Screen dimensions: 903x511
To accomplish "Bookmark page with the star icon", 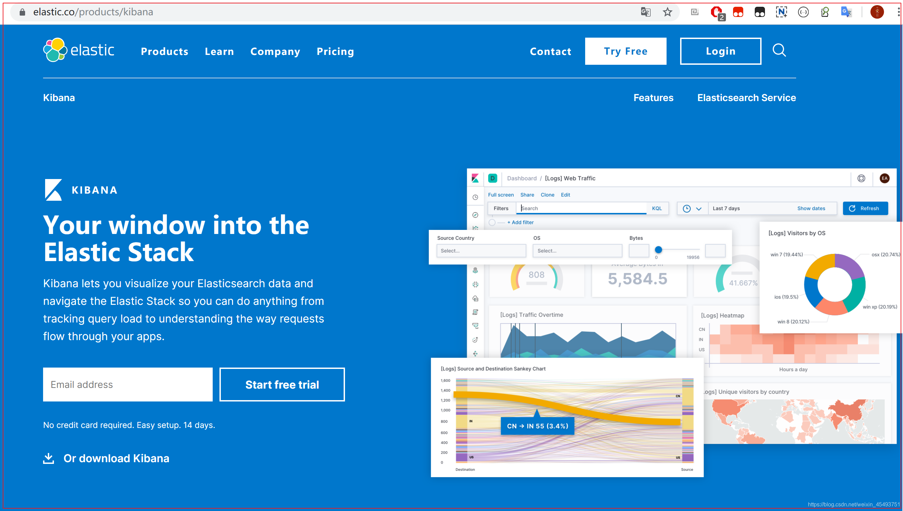I will (667, 12).
